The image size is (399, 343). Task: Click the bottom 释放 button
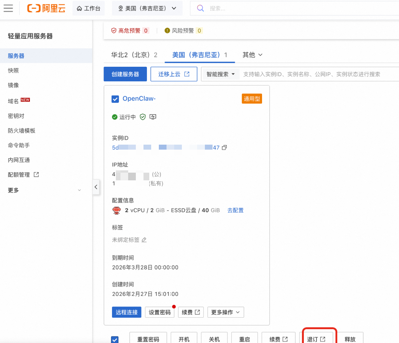(350, 339)
